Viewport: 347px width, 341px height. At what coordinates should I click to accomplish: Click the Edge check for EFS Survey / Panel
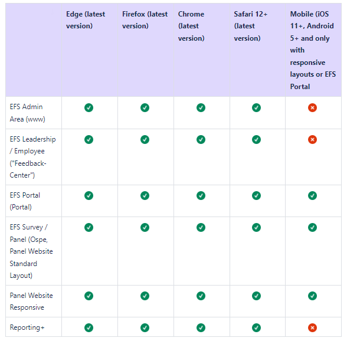[89, 228]
